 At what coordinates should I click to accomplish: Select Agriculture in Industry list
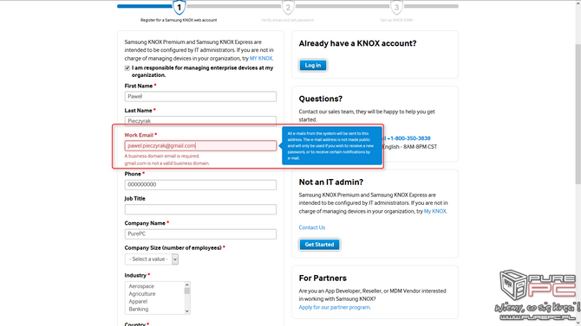[142, 294]
